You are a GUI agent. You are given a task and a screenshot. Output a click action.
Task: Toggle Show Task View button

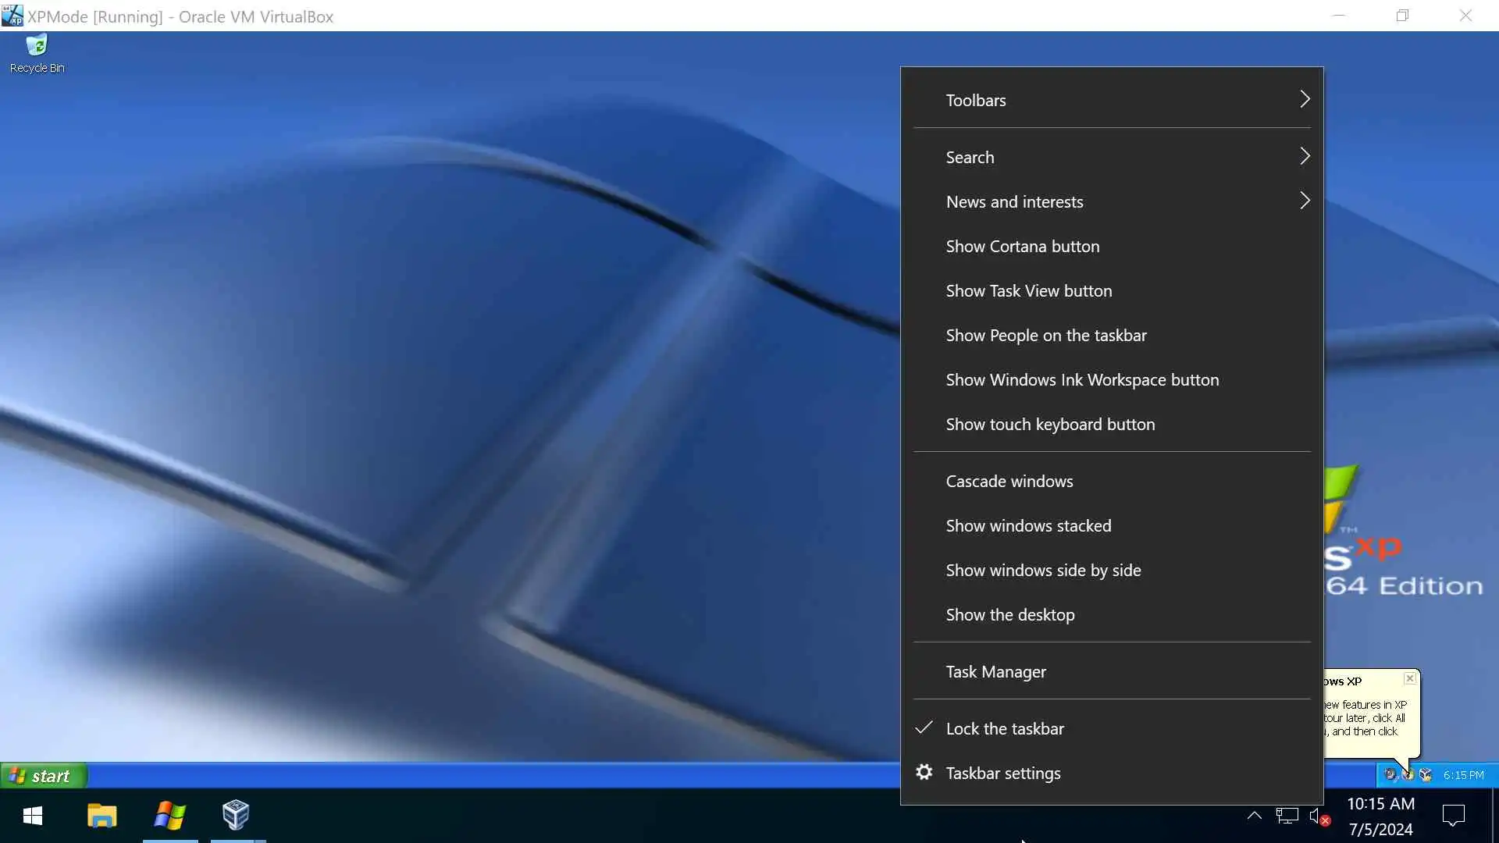1028,290
